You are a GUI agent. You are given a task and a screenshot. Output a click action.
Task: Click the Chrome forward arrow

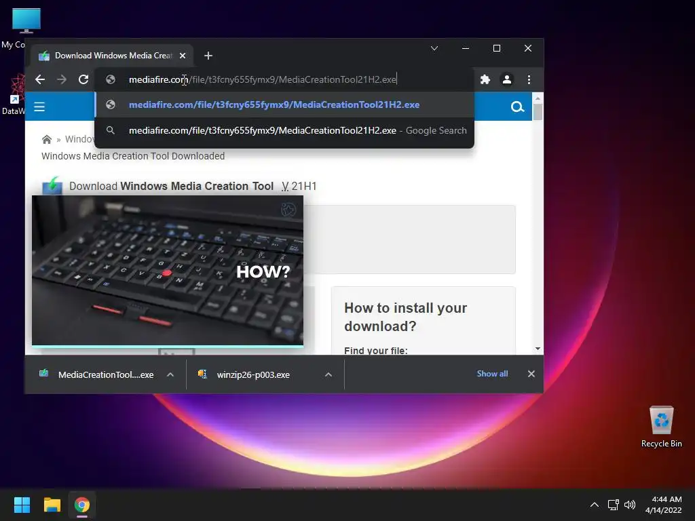coord(62,79)
